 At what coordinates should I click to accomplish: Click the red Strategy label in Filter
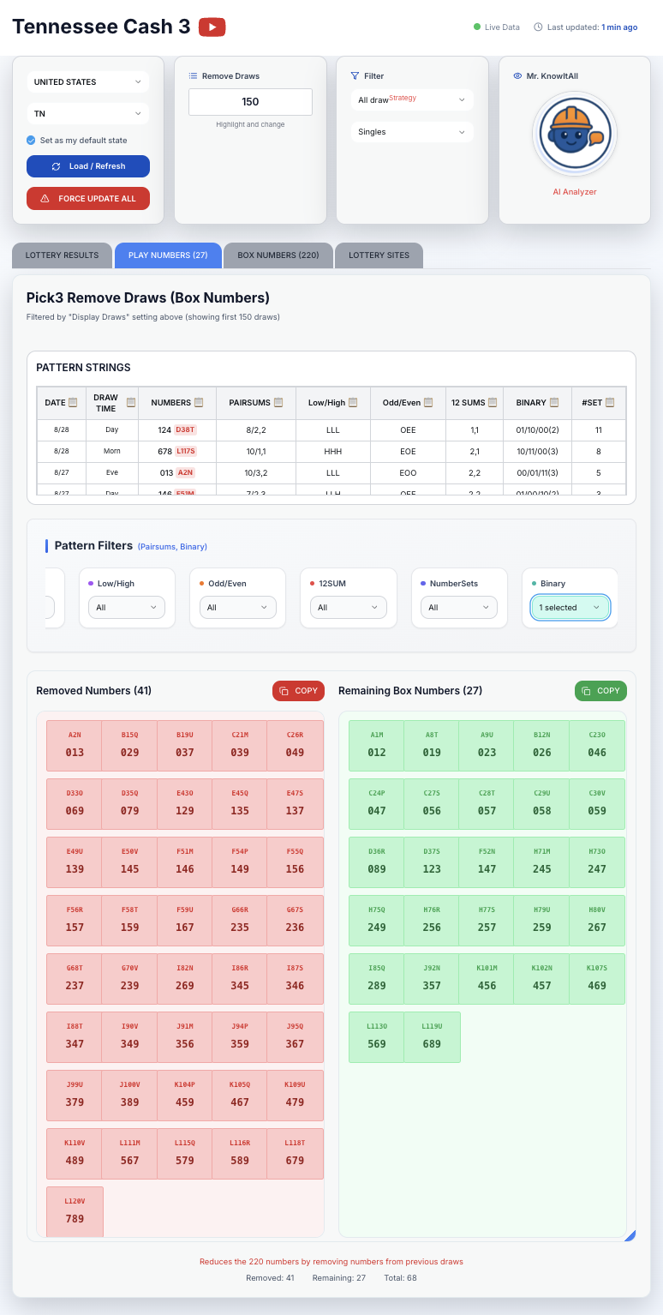(x=403, y=98)
